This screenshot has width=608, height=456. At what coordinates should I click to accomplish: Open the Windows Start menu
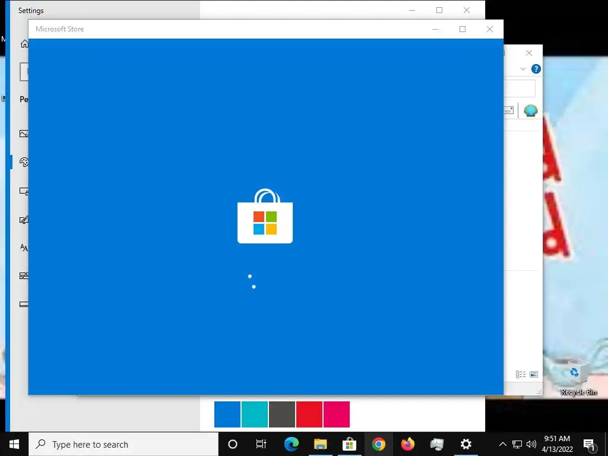(14, 444)
